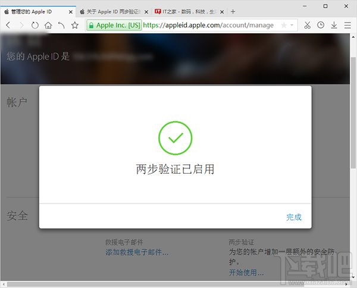Click horizontal scrollbar left arrow
357x288 pixels.
[3, 284]
